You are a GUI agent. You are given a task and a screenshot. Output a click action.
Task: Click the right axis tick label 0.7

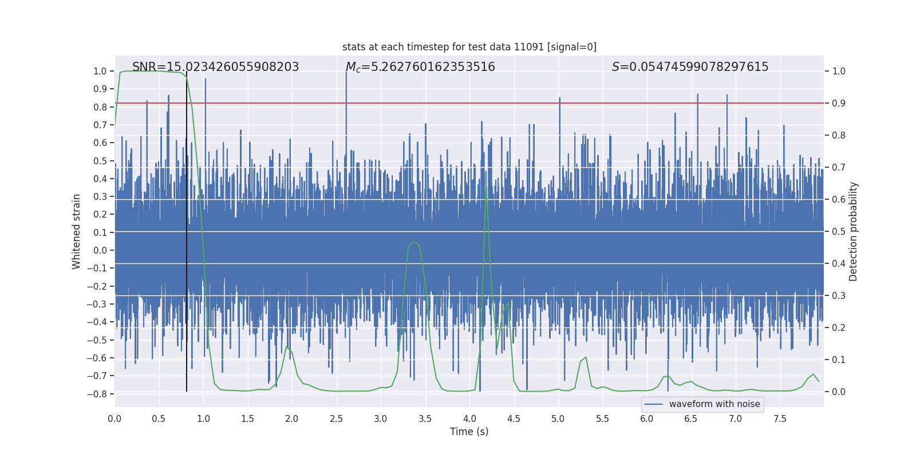point(839,168)
